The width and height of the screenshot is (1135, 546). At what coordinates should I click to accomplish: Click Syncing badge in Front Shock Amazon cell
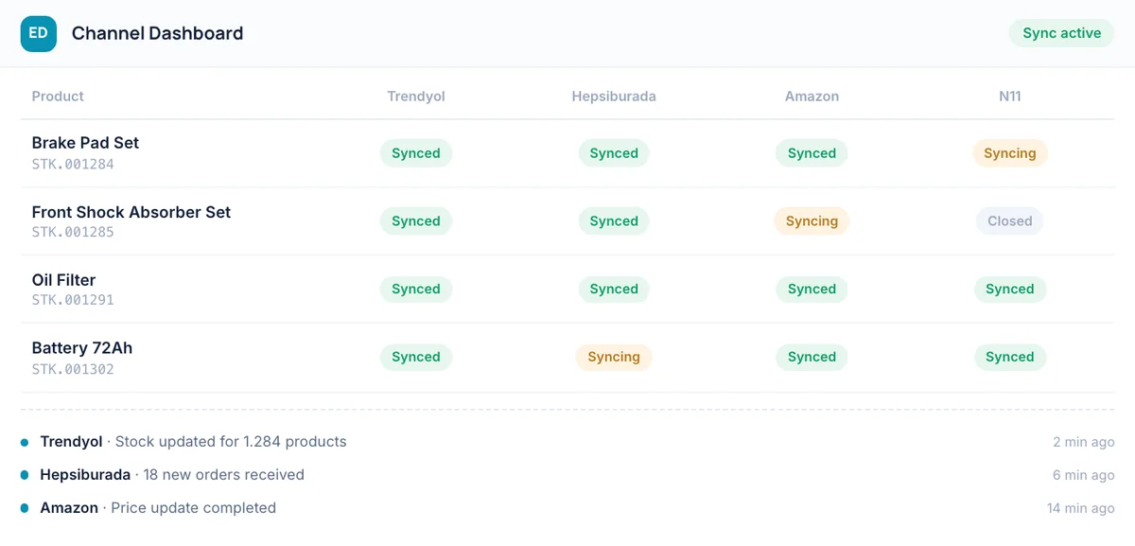pos(812,221)
